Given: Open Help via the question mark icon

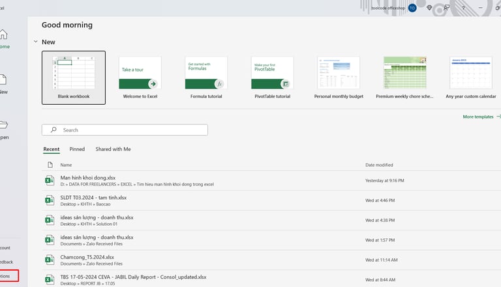Looking at the screenshot, I should pos(463,8).
